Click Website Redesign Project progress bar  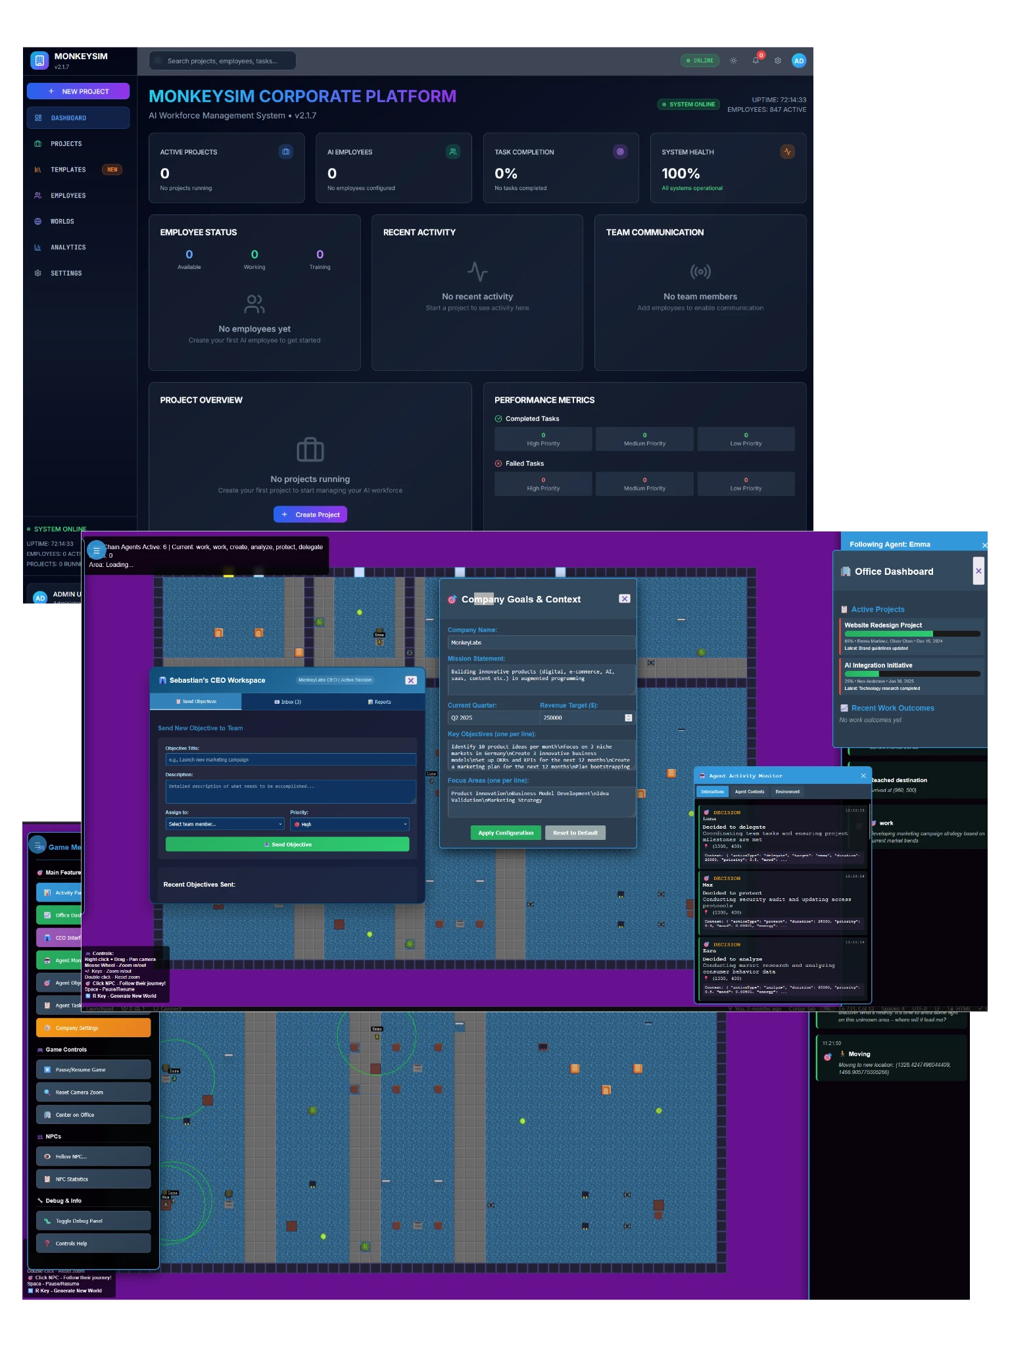tap(912, 634)
